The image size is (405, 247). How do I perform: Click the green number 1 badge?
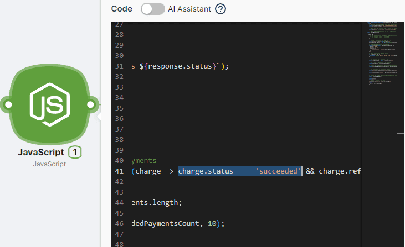[x=75, y=152]
